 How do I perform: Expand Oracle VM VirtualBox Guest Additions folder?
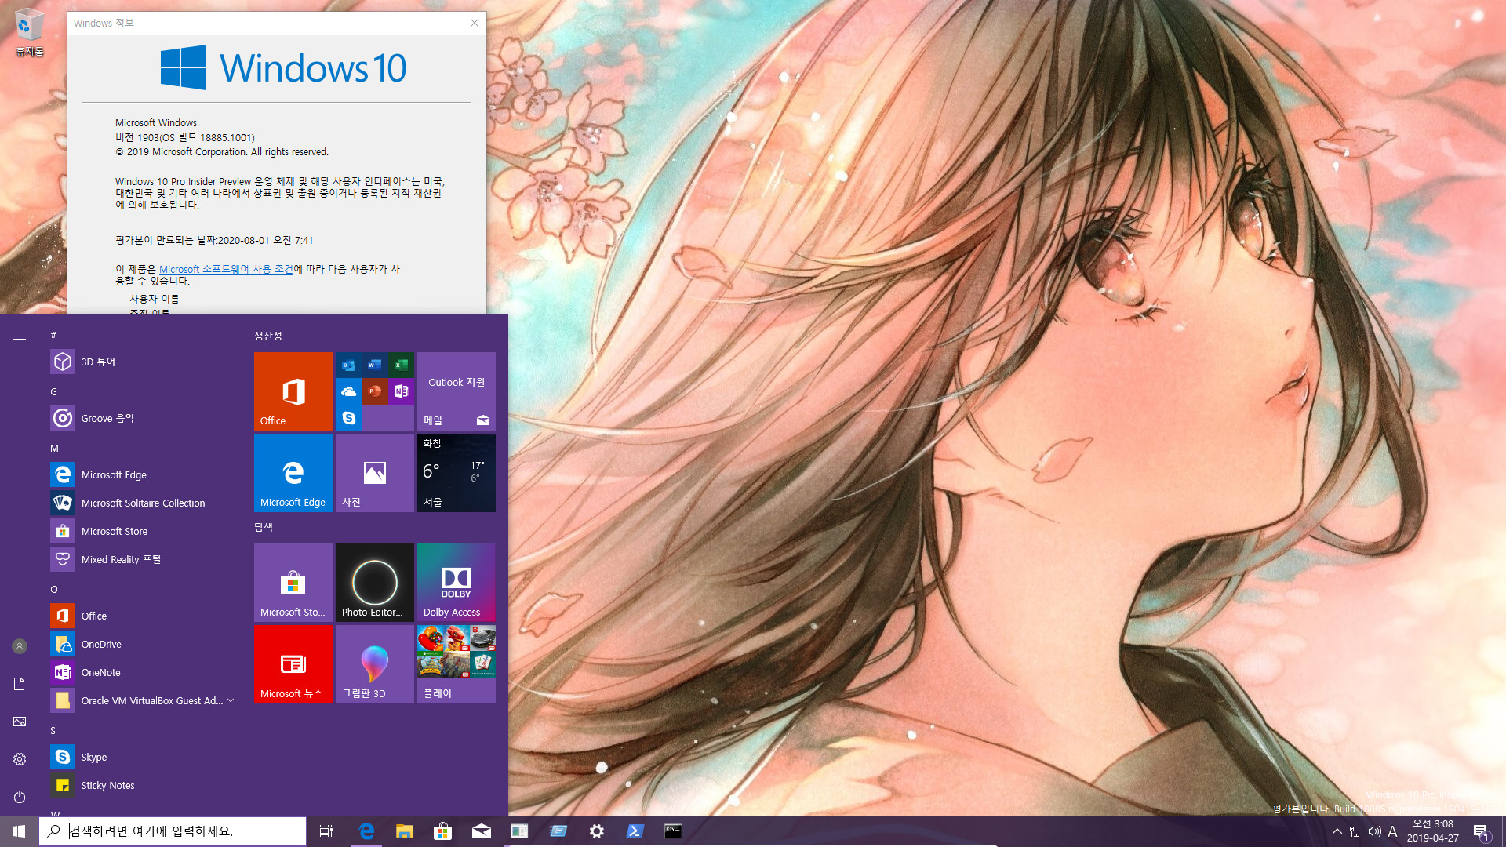[144, 700]
